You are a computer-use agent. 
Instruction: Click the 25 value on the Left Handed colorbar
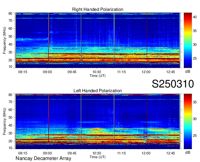click(x=195, y=136)
